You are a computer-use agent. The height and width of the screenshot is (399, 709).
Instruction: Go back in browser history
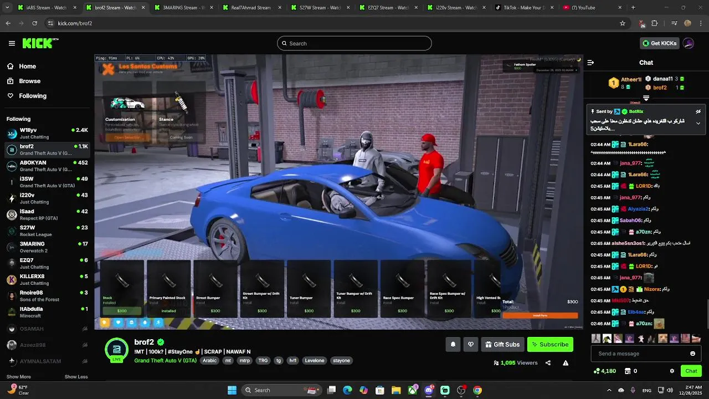point(8,23)
